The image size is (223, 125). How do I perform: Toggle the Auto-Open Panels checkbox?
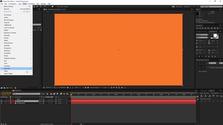pos(56,7)
